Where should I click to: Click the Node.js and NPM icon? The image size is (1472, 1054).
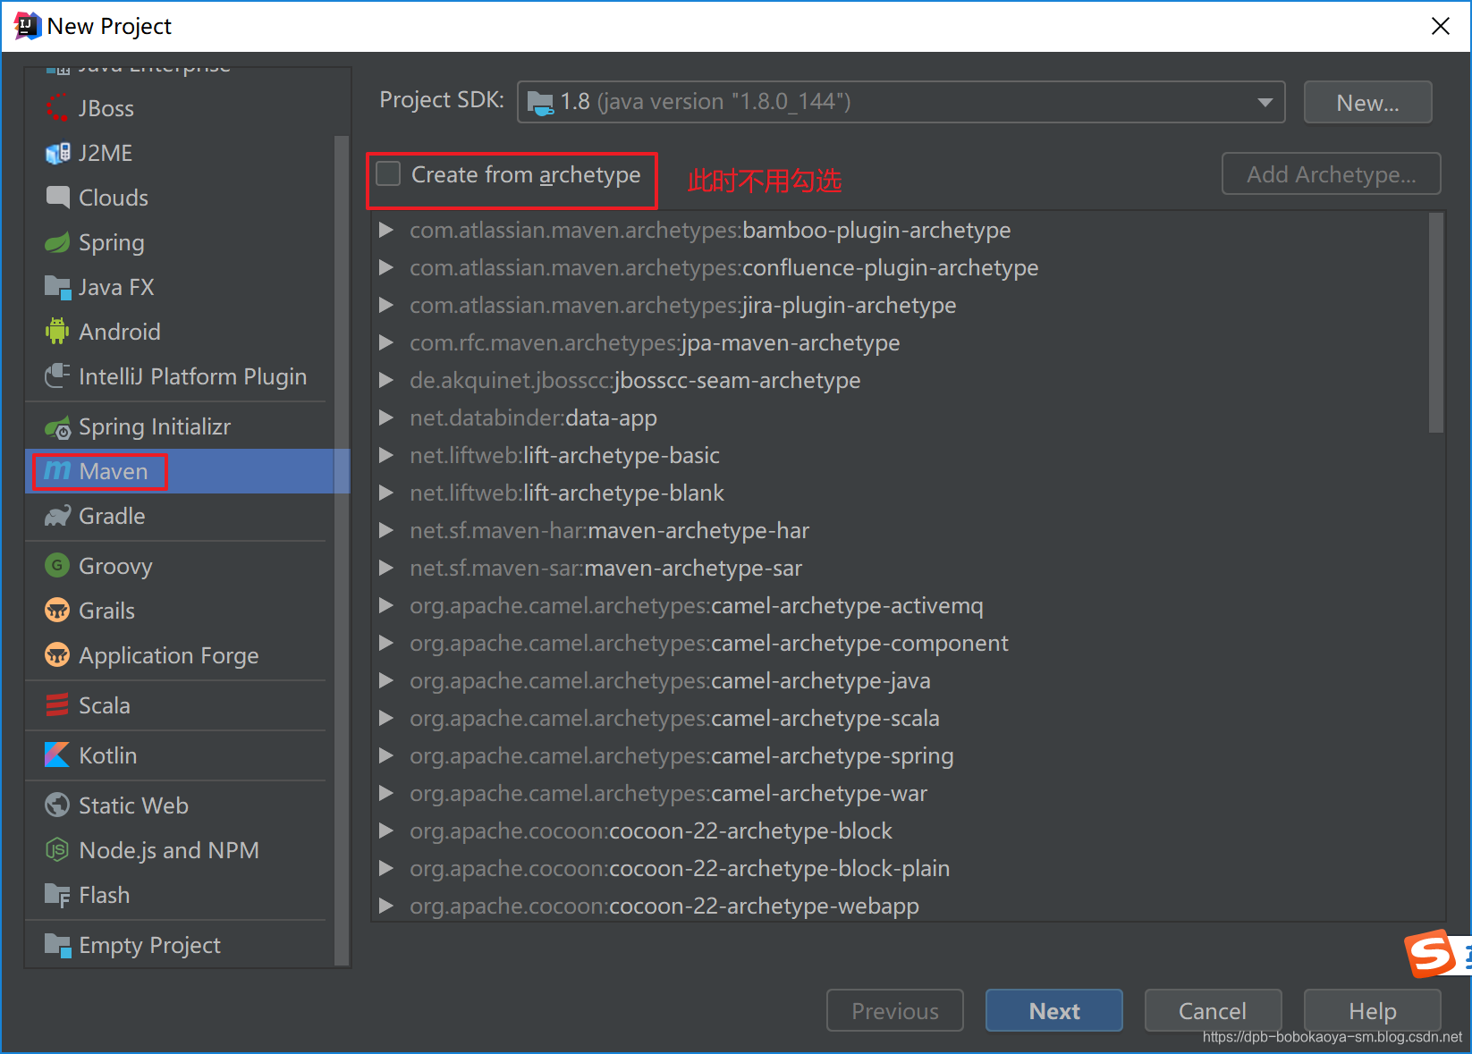point(57,850)
